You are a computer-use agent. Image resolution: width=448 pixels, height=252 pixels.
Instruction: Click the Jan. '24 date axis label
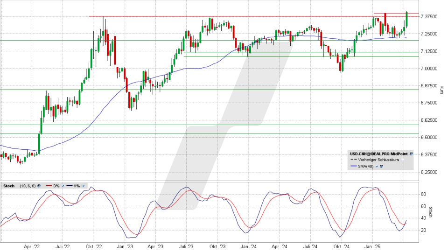pos(248,246)
